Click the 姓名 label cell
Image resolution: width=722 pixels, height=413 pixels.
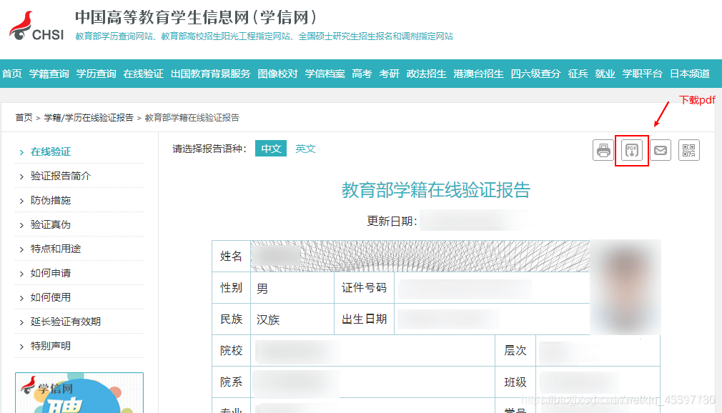coord(231,257)
